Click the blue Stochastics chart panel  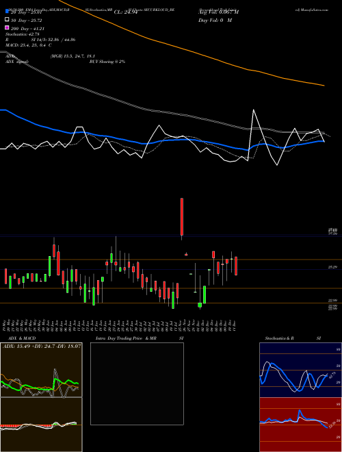300,370
